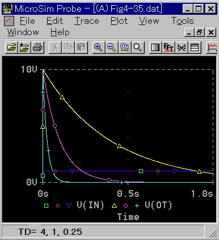Click the green square marker on V(IN) line
The image size is (219, 240).
pos(141,171)
